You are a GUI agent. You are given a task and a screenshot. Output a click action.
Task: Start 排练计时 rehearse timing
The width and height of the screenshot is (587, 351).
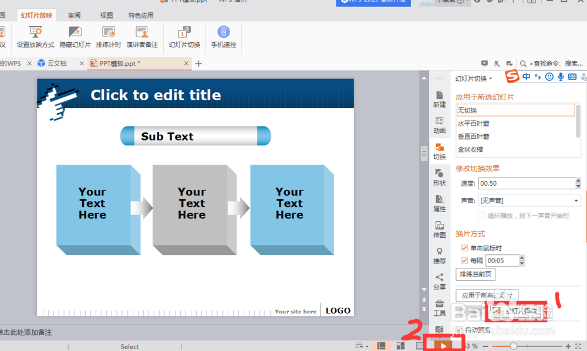coord(109,37)
